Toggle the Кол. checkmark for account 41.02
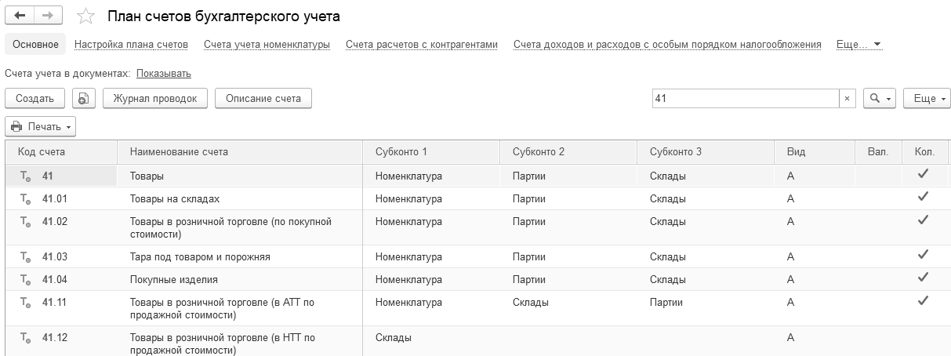The image size is (951, 356). point(923,220)
